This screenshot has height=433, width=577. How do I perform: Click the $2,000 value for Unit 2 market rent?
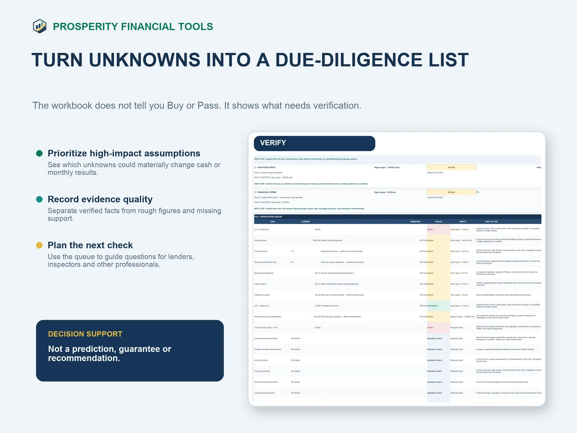(x=318, y=230)
